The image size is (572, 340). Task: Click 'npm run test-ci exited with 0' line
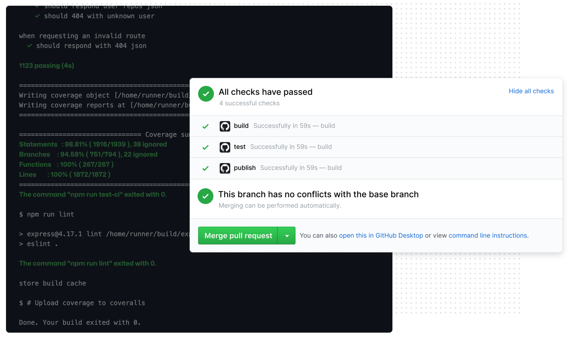point(93,195)
